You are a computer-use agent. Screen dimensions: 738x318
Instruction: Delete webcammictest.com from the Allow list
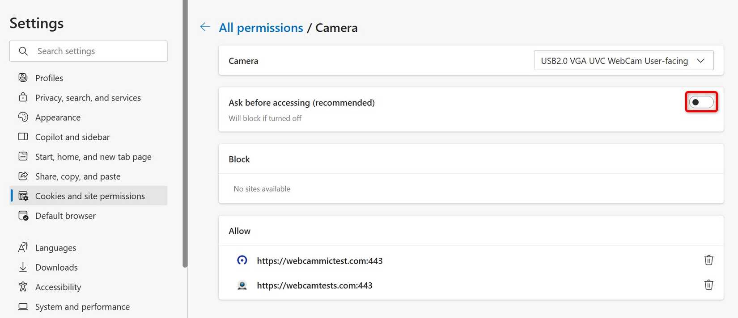click(708, 260)
